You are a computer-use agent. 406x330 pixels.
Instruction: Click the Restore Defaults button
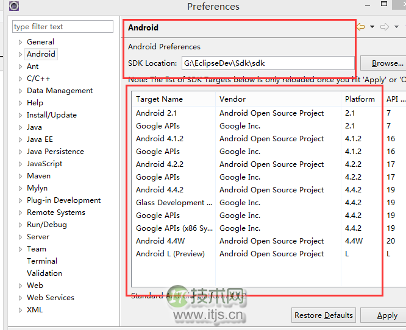point(324,315)
